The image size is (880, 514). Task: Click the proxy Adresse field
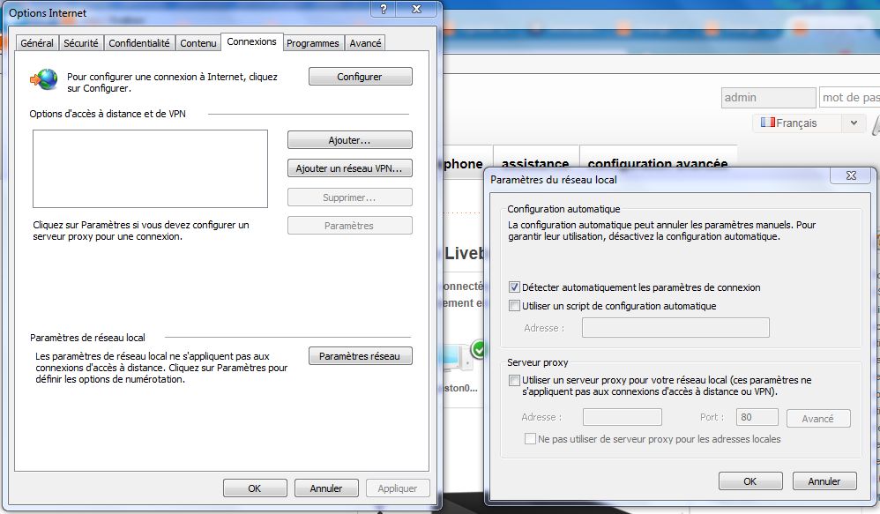[623, 417]
